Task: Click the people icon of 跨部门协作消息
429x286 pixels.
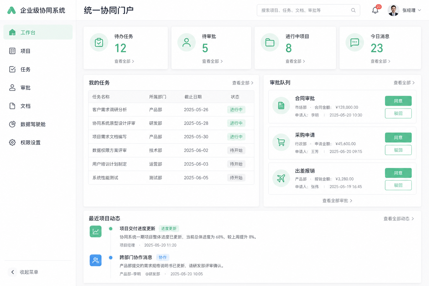Action: (x=96, y=260)
